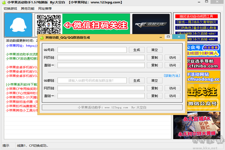
Task: Click the 微信扫码关注 green banner
Action: pos(96,24)
